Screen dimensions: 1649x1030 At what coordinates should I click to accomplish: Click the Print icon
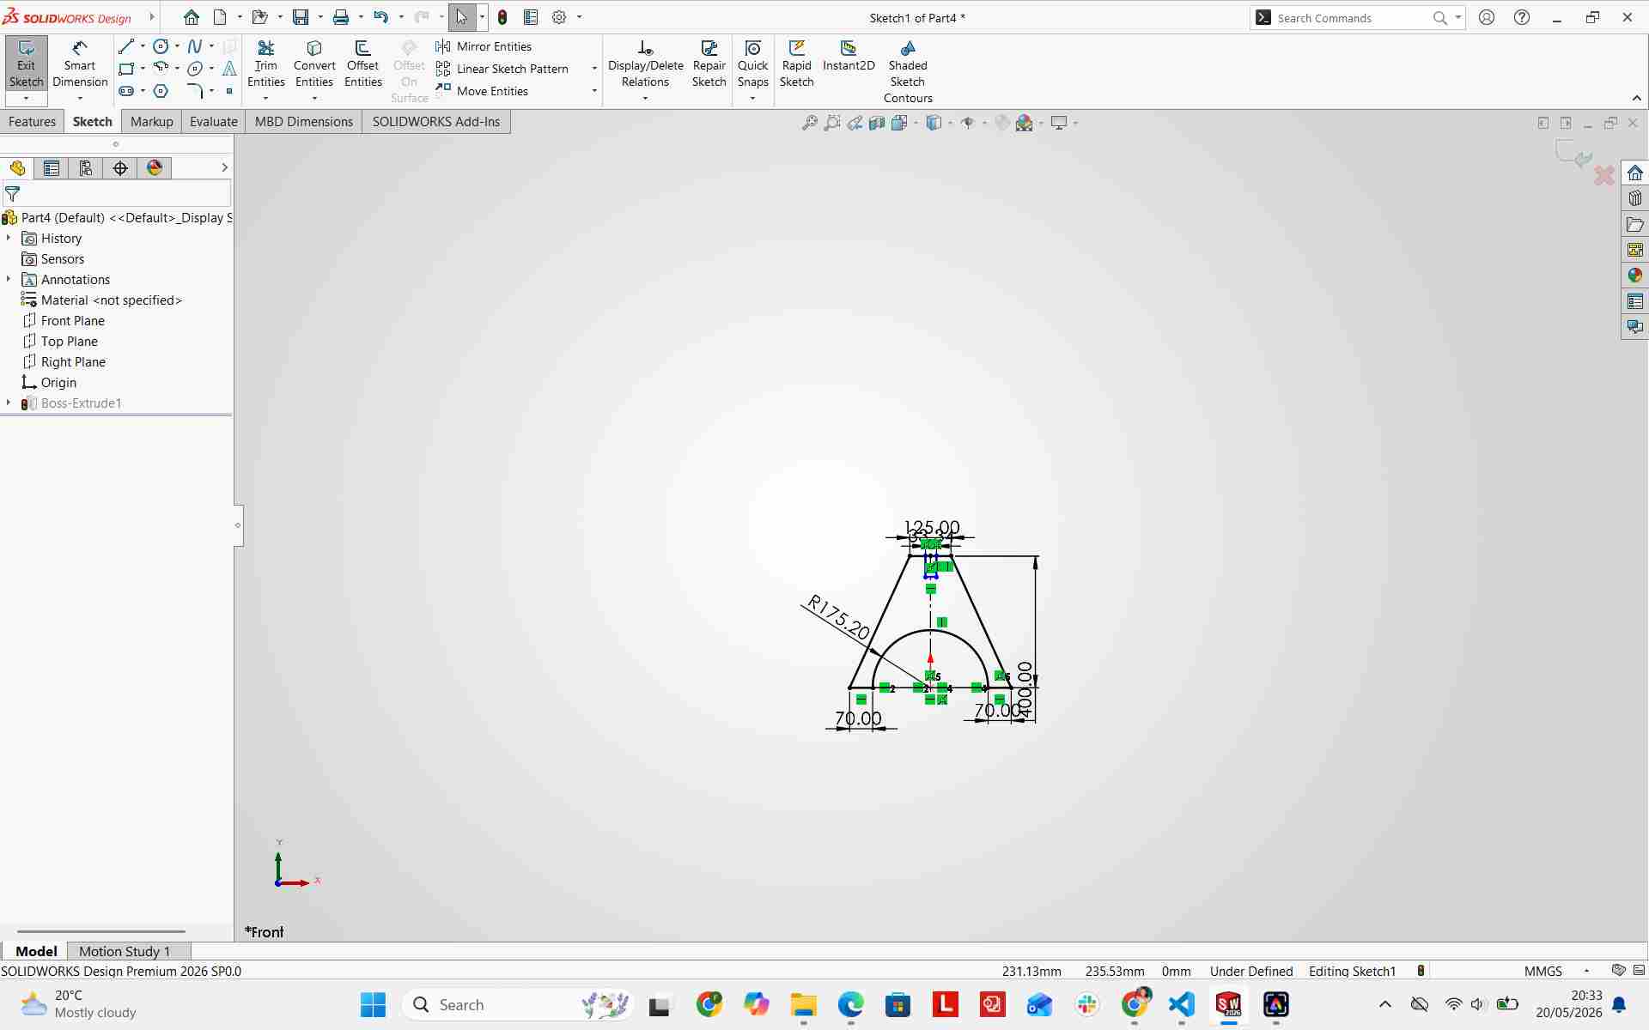click(x=341, y=17)
